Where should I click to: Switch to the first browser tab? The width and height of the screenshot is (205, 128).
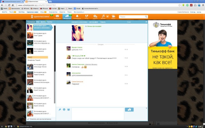(x=12, y=2)
